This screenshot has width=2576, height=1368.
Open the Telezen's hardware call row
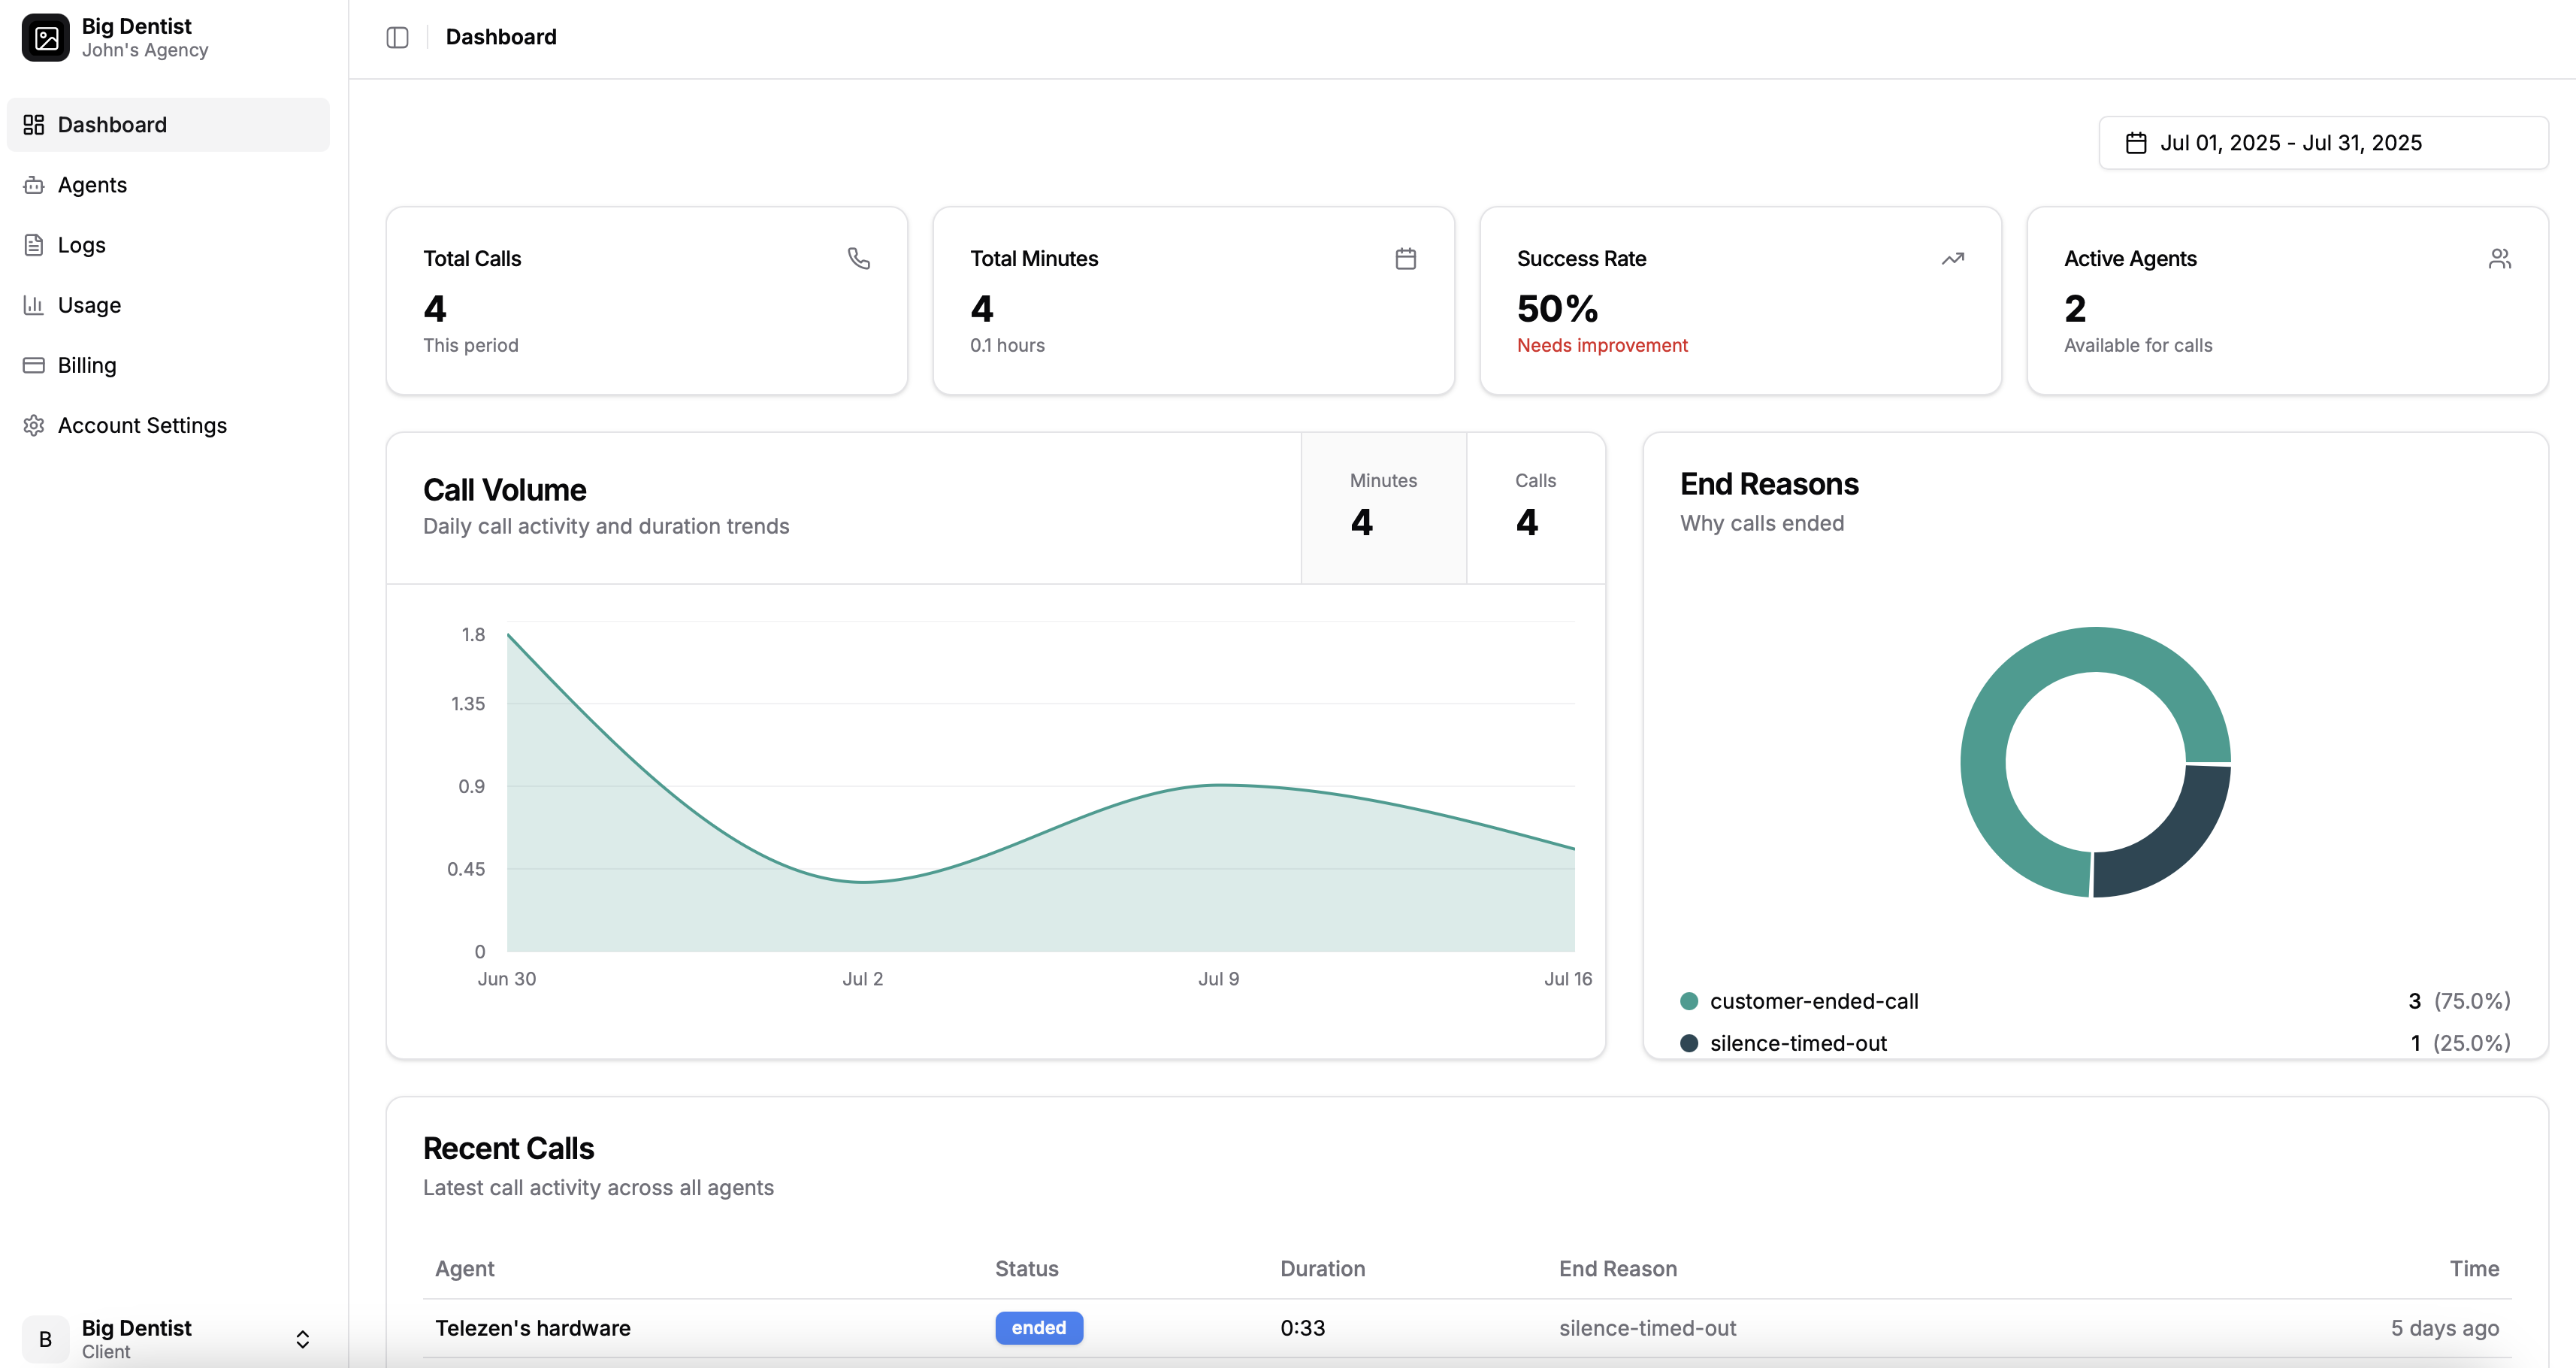pos(533,1328)
